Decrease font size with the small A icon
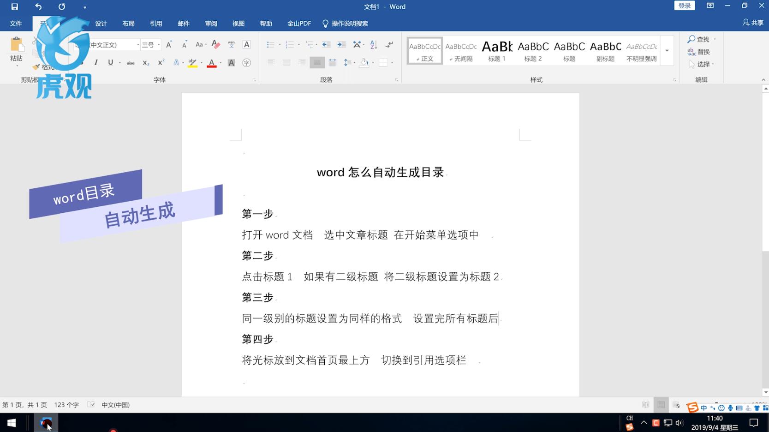This screenshot has width=769, height=432. point(184,45)
